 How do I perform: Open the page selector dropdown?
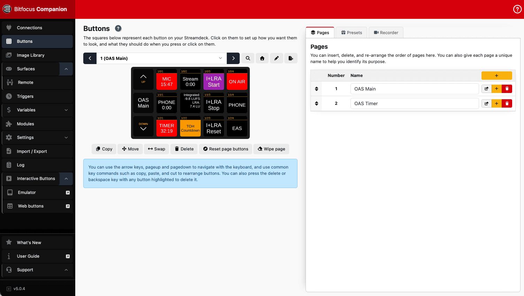[162, 59]
